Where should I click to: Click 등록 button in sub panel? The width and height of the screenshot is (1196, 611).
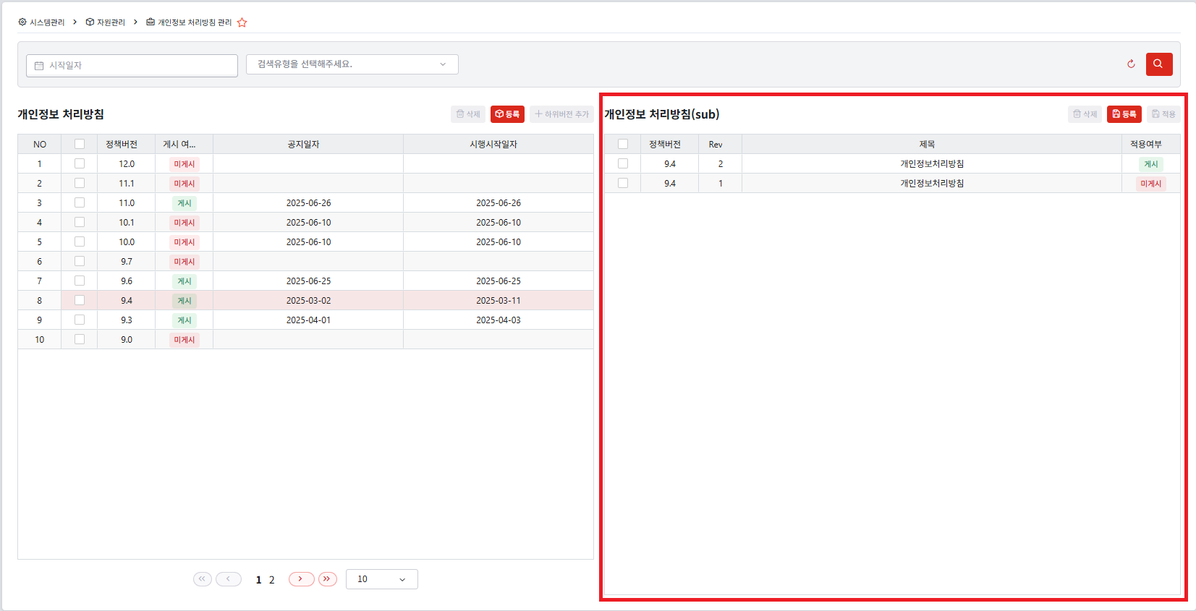pyautogui.click(x=1124, y=114)
